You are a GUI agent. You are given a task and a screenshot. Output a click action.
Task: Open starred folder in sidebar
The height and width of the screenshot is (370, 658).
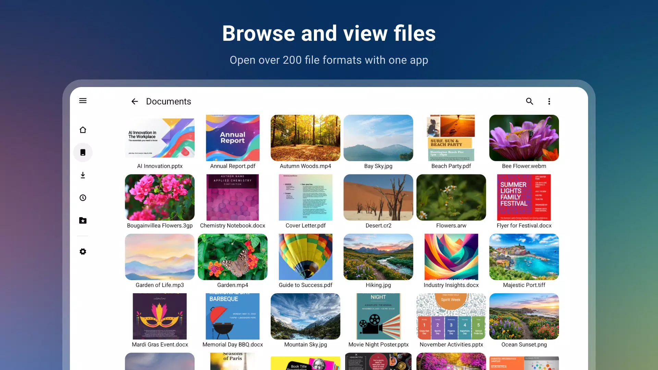pos(83,220)
